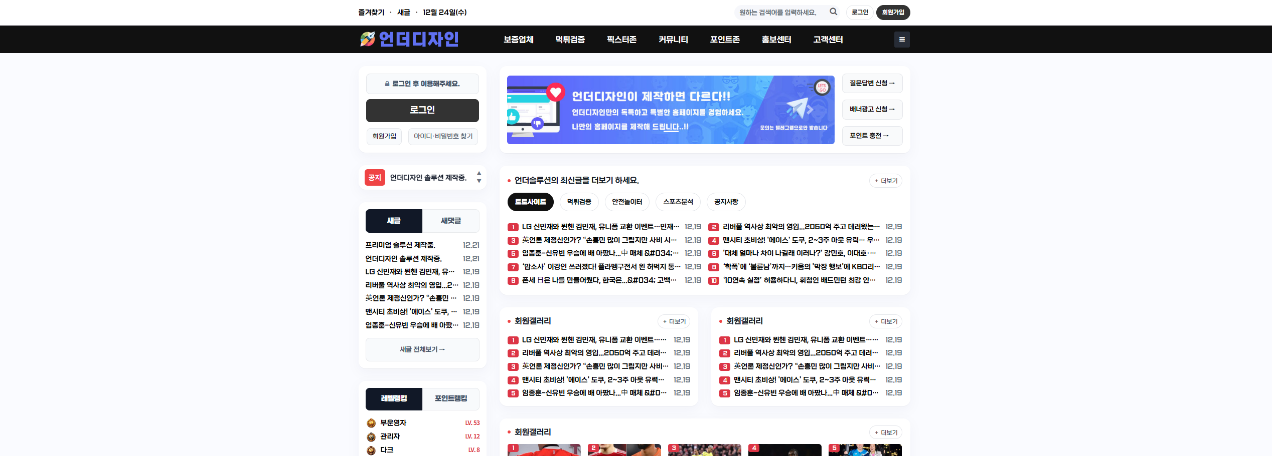Open 고객센터 in navigation menu
Viewport: 1272px width, 456px height.
click(828, 40)
